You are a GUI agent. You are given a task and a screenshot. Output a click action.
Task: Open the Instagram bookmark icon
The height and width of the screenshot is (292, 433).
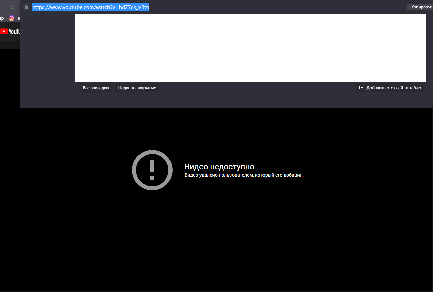[x=12, y=18]
